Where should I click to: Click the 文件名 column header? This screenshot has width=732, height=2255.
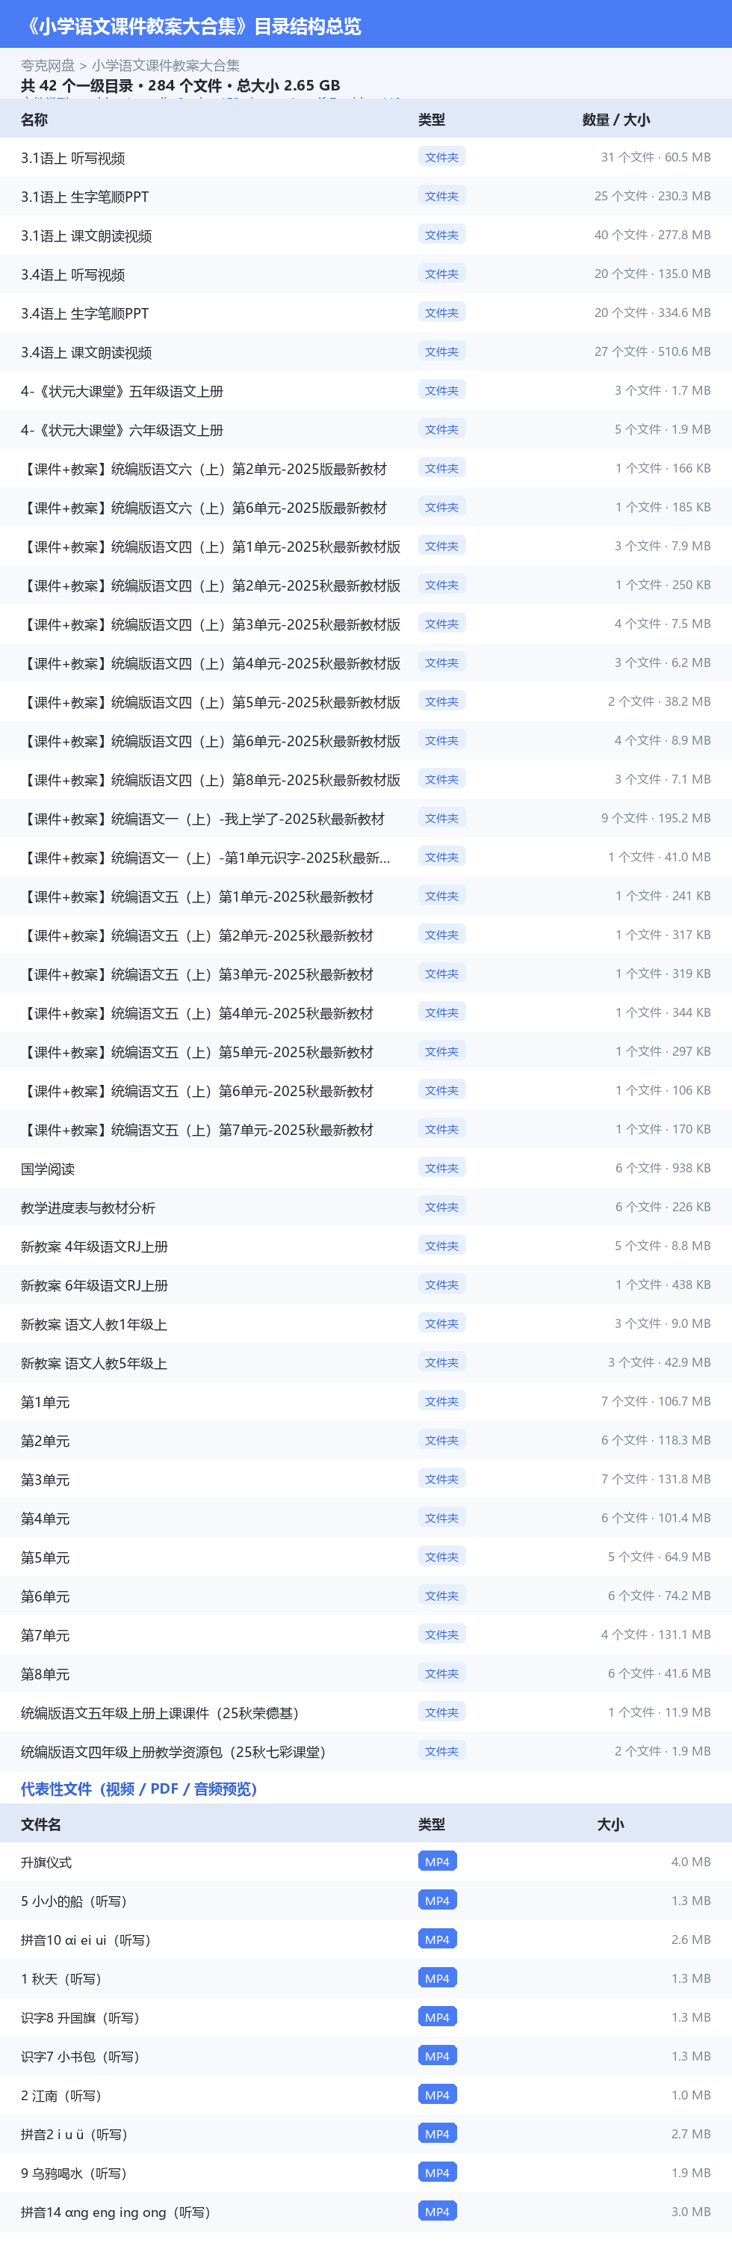click(x=41, y=1824)
